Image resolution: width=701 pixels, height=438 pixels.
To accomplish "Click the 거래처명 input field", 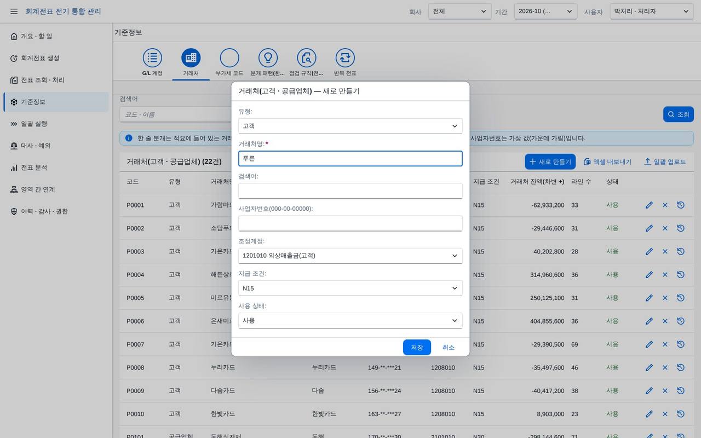I will click(x=350, y=158).
